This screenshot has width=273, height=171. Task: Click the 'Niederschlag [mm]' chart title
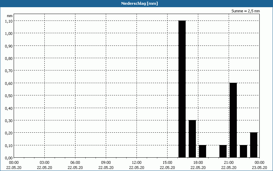coord(140,3)
